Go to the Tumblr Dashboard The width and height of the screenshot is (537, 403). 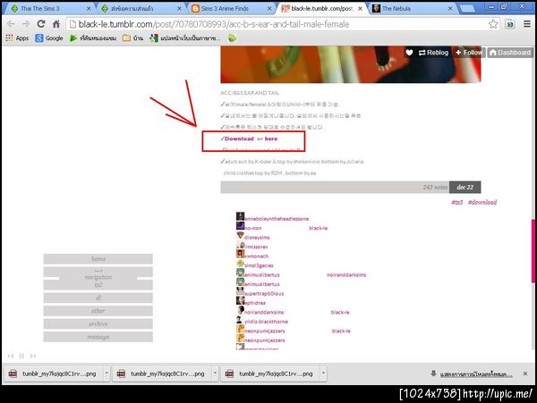pyautogui.click(x=510, y=53)
